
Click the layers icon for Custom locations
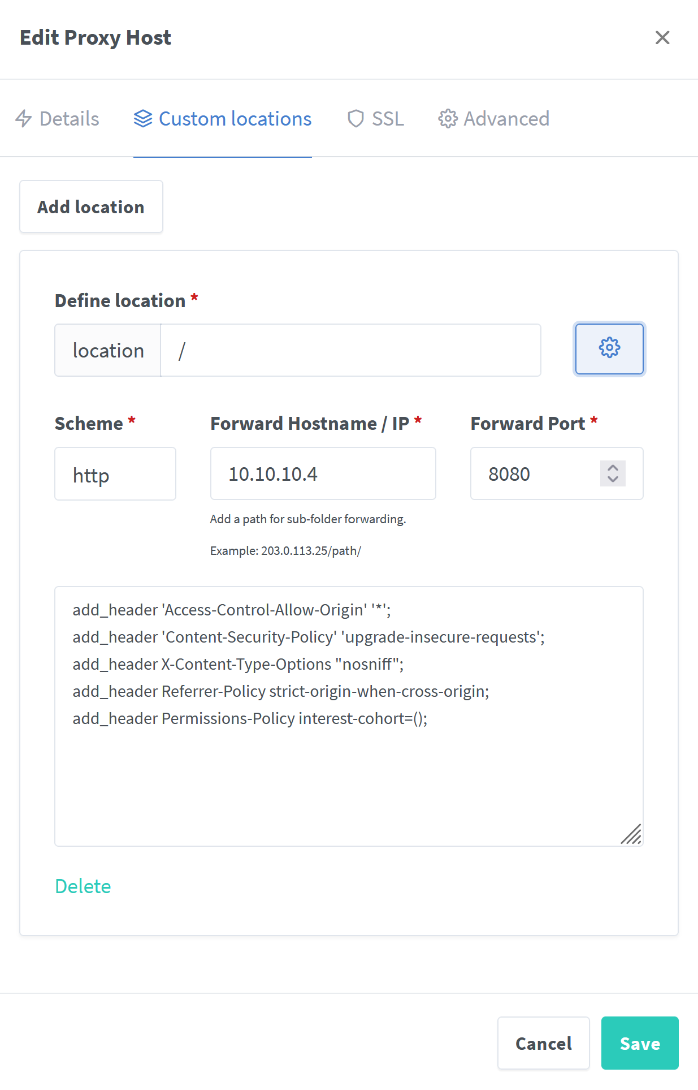[143, 119]
